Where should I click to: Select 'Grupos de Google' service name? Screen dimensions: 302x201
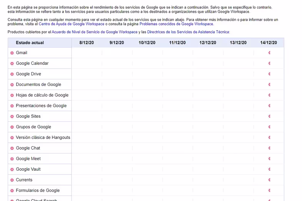click(x=33, y=127)
